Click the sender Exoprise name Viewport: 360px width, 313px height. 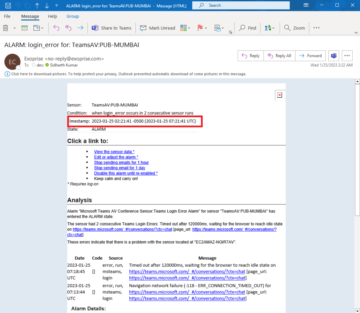coord(33,59)
